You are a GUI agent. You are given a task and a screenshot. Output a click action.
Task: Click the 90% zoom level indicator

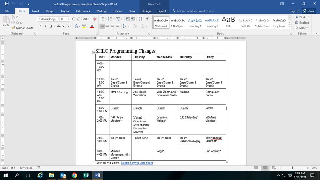coord(314,168)
